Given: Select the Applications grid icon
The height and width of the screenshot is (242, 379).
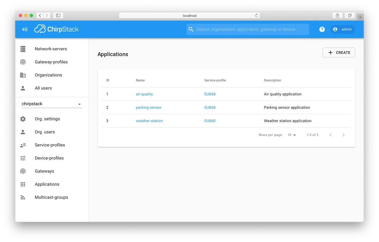Looking at the screenshot, I should pos(23,184).
